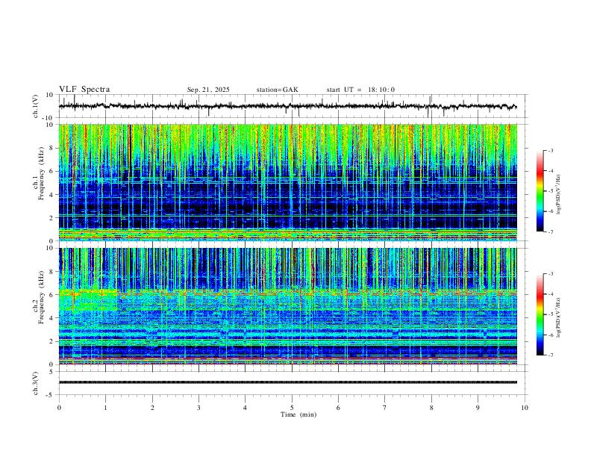The image size is (591, 457).
Task: Select the "ch.1(V)" waveform axis label
Action: click(36, 106)
